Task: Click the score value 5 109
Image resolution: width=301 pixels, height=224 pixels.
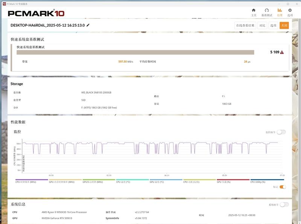Action: (275, 52)
